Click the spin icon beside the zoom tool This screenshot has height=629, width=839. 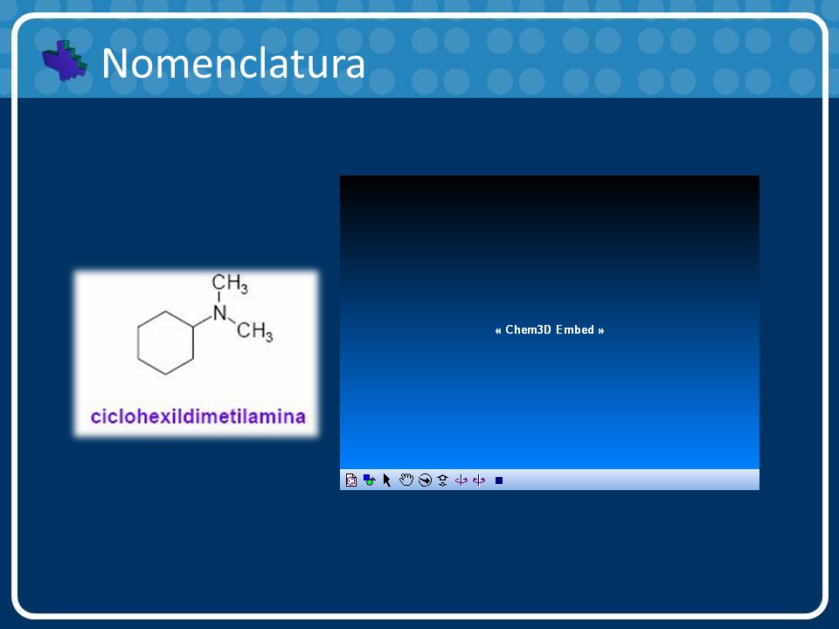461,480
